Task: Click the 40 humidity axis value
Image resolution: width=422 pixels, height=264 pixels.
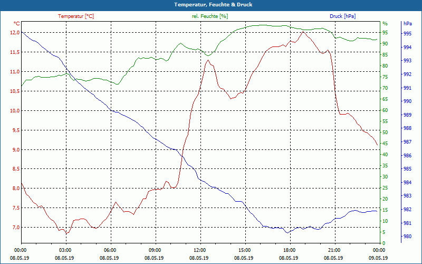Action: [385, 155]
